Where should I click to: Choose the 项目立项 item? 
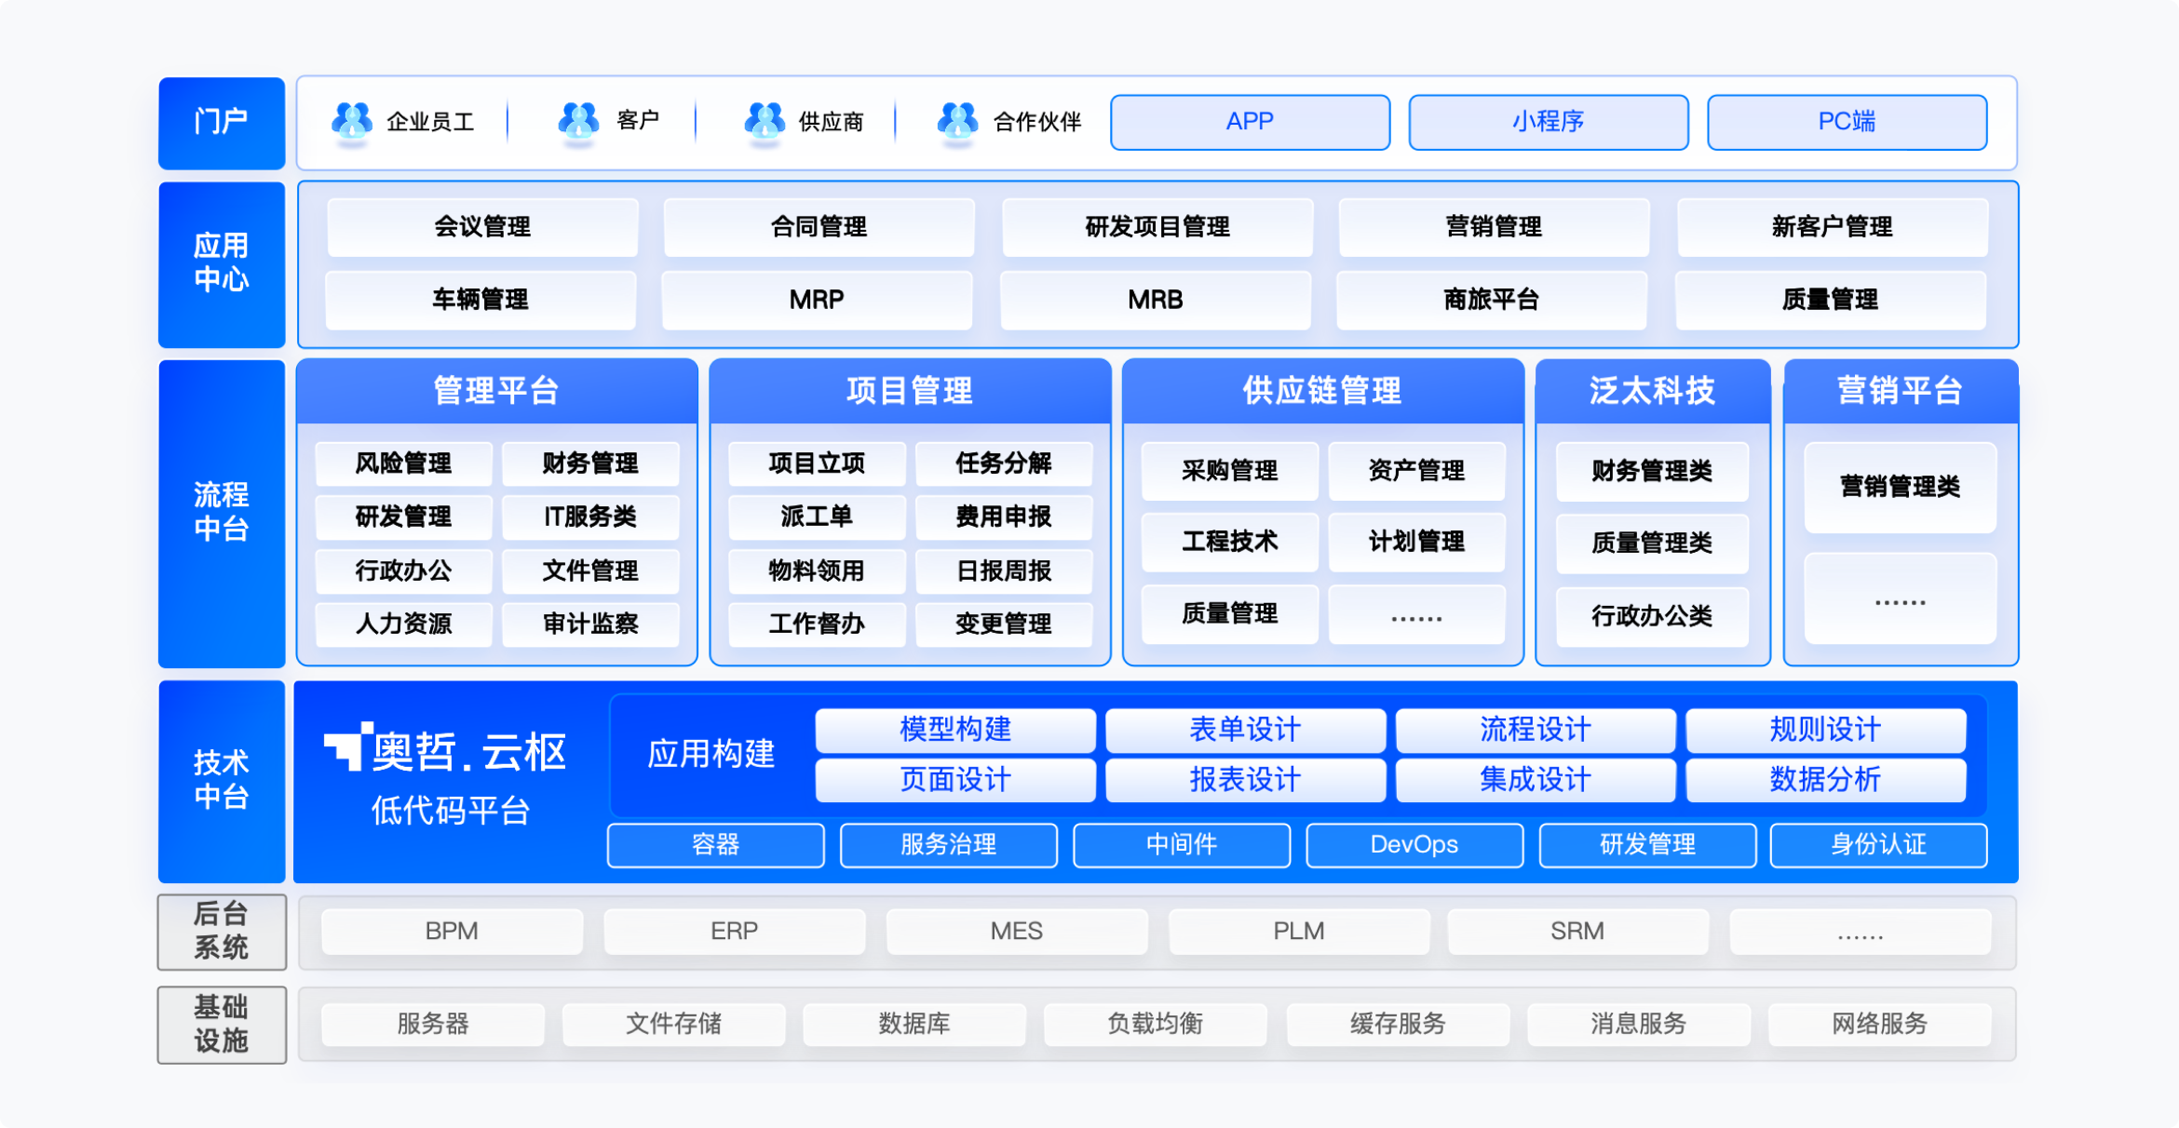pos(817,463)
